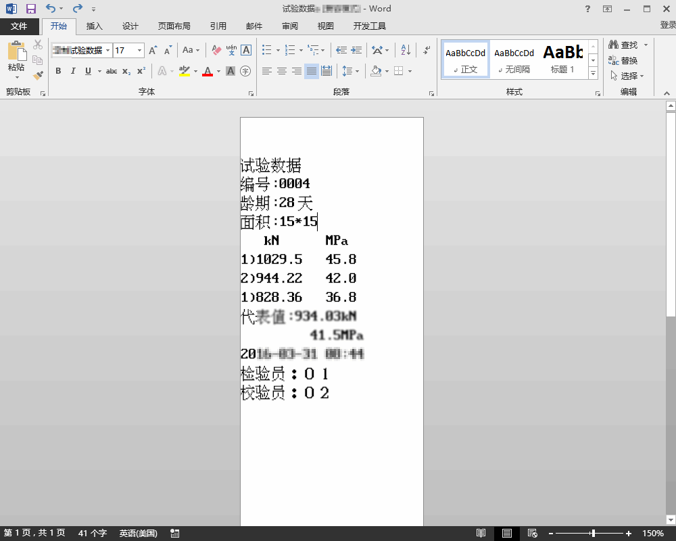
Task: Select the Print Layout view button
Action: [507, 534]
